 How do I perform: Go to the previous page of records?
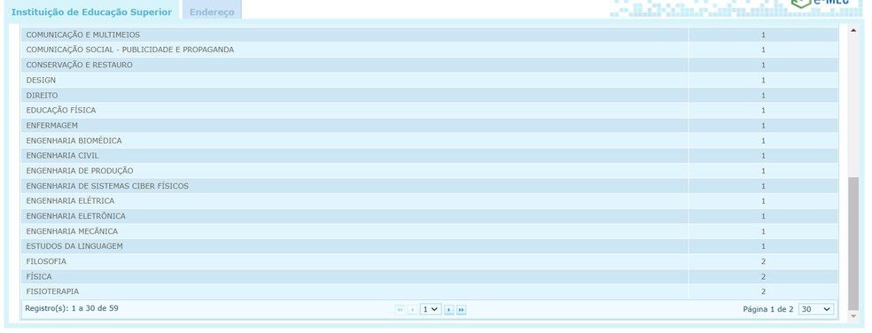tap(412, 310)
